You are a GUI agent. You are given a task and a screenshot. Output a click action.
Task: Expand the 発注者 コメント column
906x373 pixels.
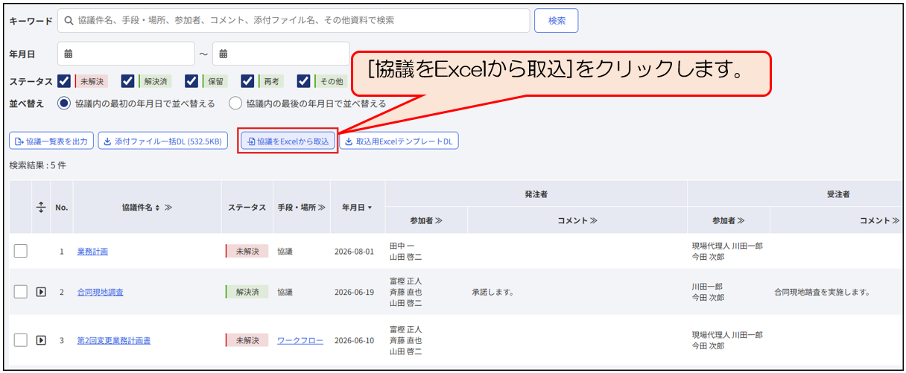coord(594,220)
